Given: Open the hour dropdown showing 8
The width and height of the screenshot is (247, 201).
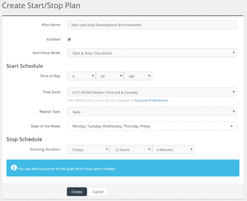Looking at the screenshot, I should point(81,76).
